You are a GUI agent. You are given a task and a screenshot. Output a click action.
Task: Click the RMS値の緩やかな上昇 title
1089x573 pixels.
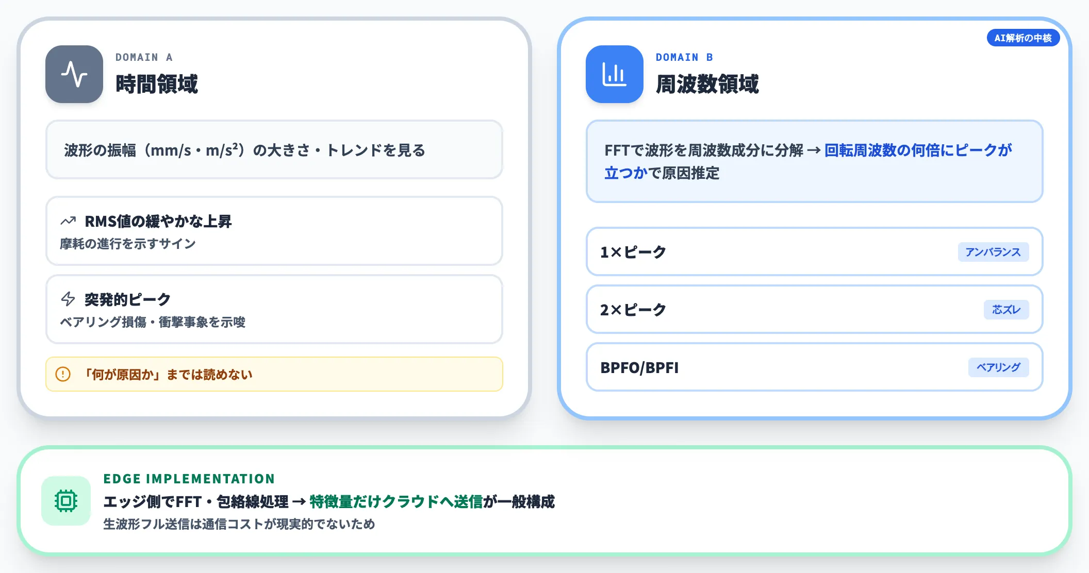(x=158, y=221)
